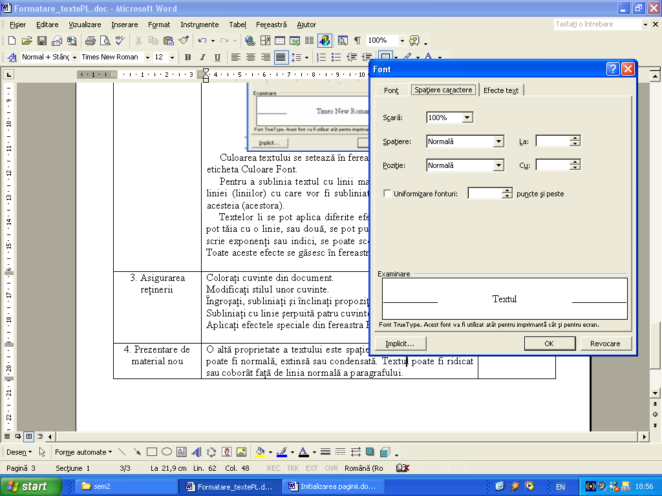
Task: Click the Font dialog help question-mark button
Action: pyautogui.click(x=613, y=68)
